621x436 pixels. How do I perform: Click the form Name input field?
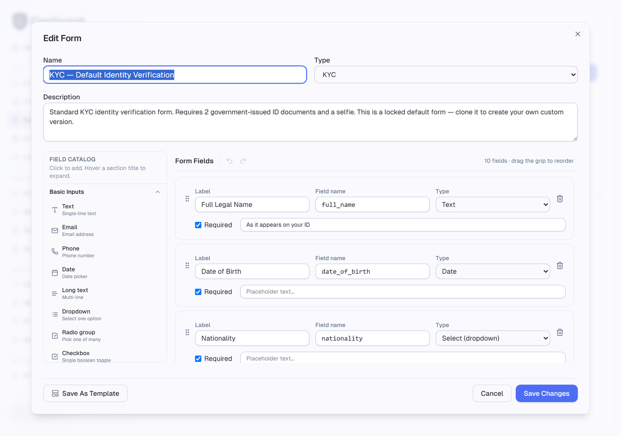(x=175, y=75)
